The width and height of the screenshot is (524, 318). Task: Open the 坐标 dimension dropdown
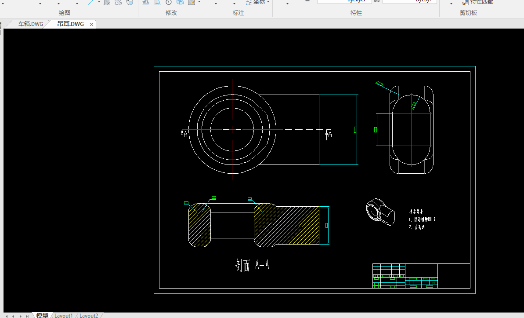268,2
